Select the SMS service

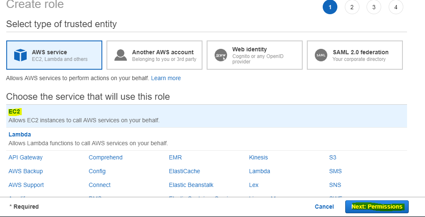(335, 171)
